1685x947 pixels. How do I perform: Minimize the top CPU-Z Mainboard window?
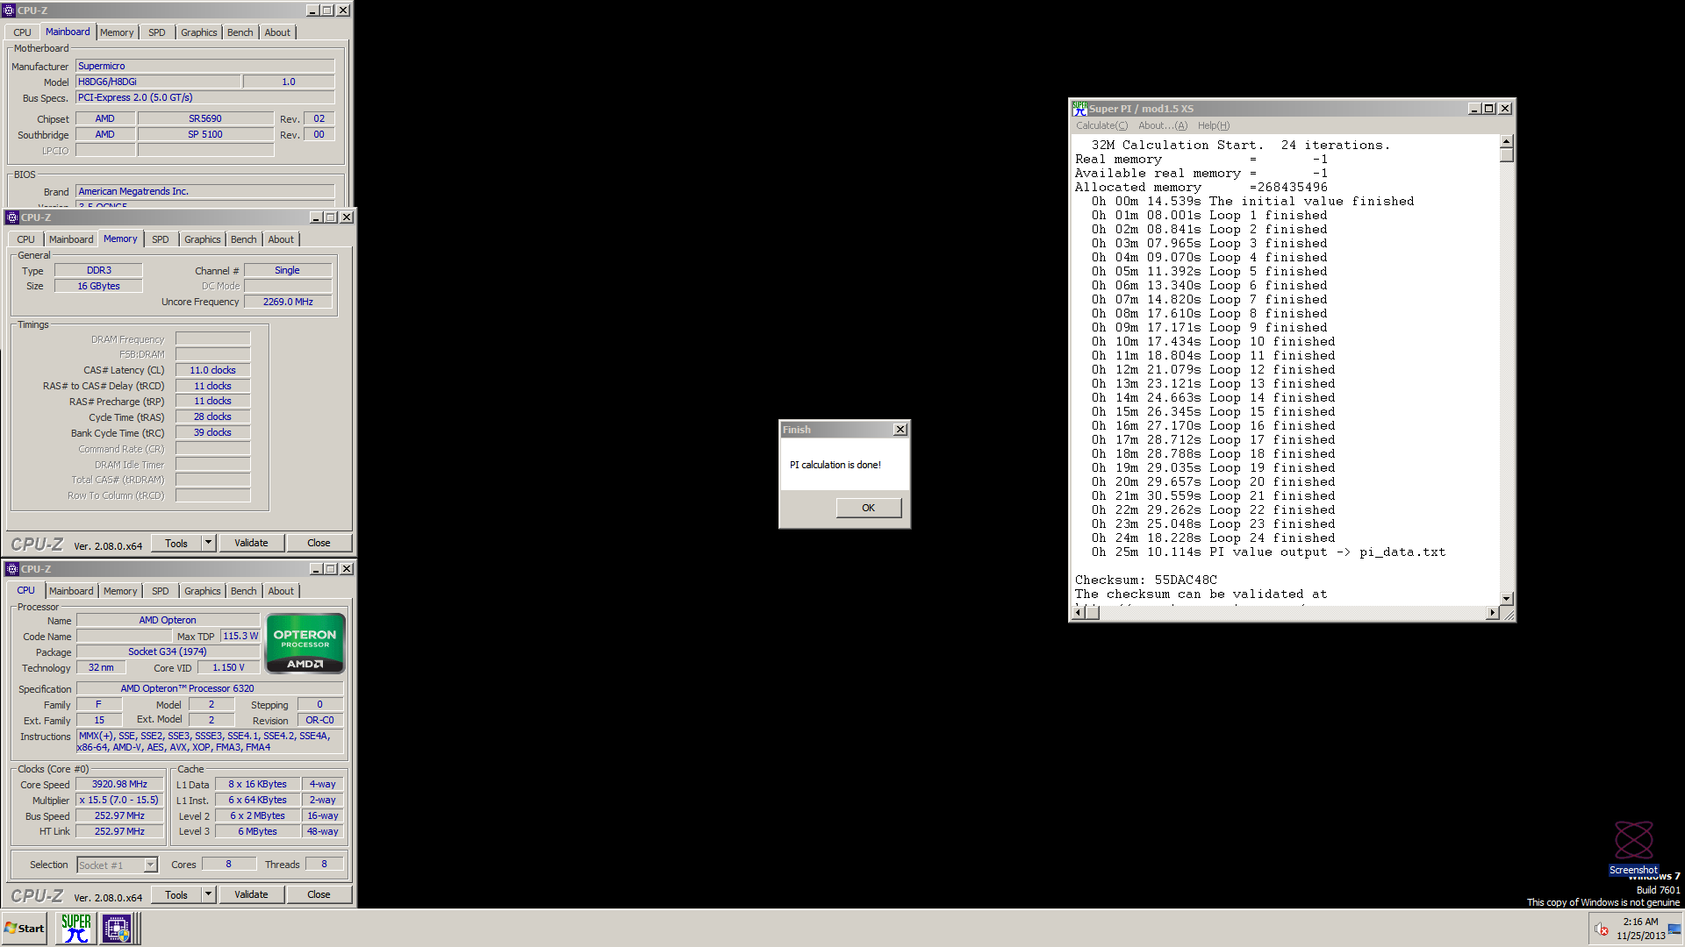[312, 11]
